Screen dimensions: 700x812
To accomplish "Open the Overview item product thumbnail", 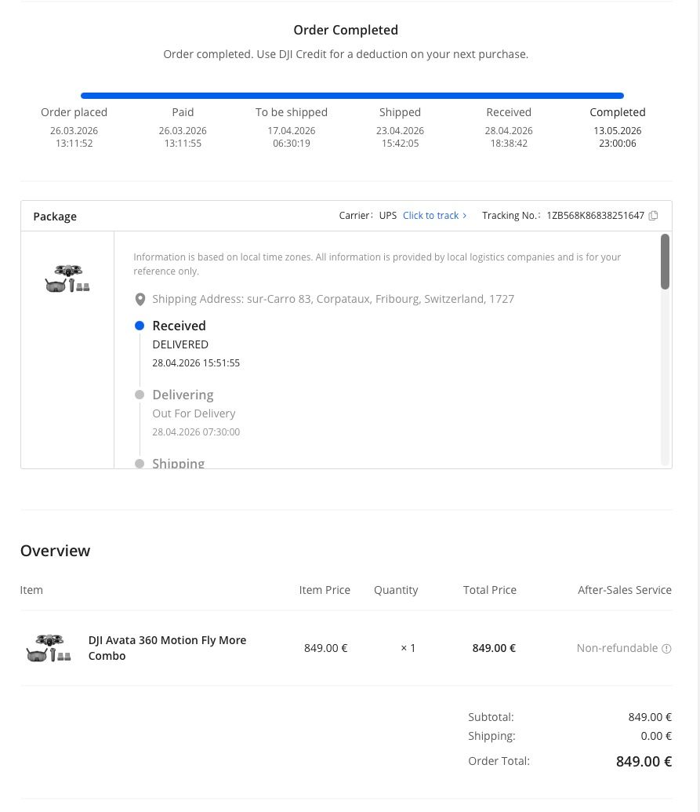I will pos(49,648).
